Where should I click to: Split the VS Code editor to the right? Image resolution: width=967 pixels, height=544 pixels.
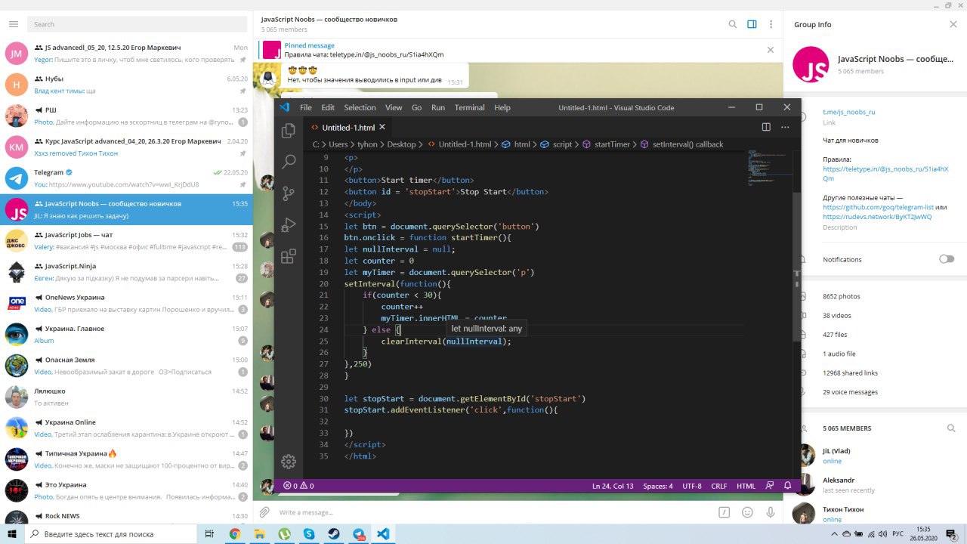[765, 127]
